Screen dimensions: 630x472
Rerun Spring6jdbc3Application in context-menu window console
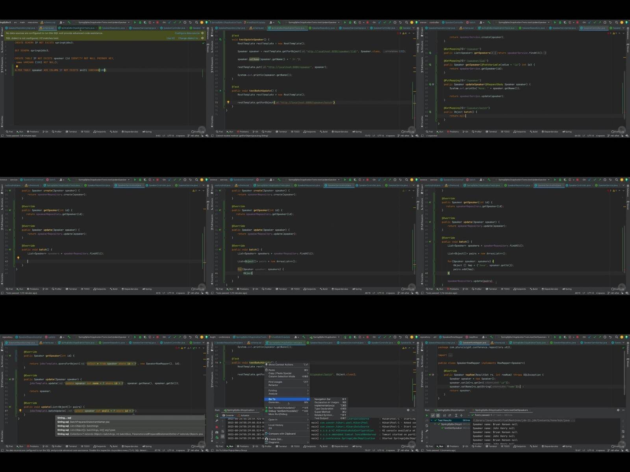click(x=217, y=415)
